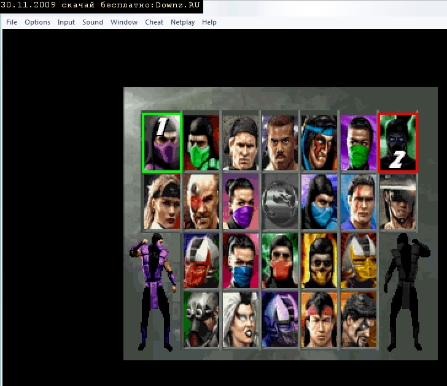Pick Scorpion, yellow-masked ninja with flames
The height and width of the screenshot is (386, 447).
tap(319, 260)
